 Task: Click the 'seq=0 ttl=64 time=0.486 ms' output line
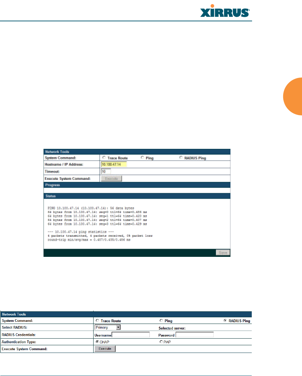click(x=97, y=212)
